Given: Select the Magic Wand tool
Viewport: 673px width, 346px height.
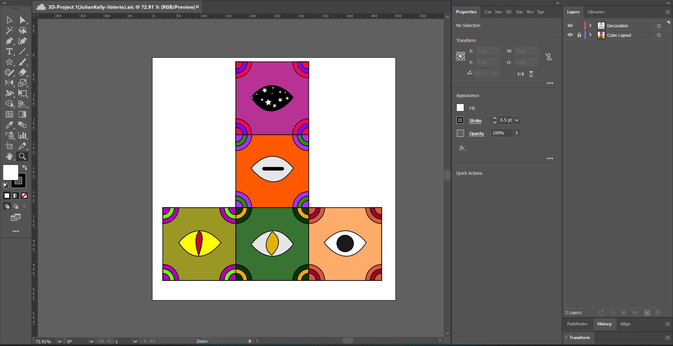Looking at the screenshot, I should (x=9, y=30).
